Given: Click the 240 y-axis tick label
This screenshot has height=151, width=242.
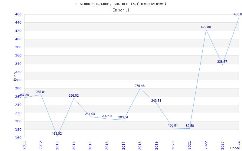Looking at the screenshot, I should [18, 105].
